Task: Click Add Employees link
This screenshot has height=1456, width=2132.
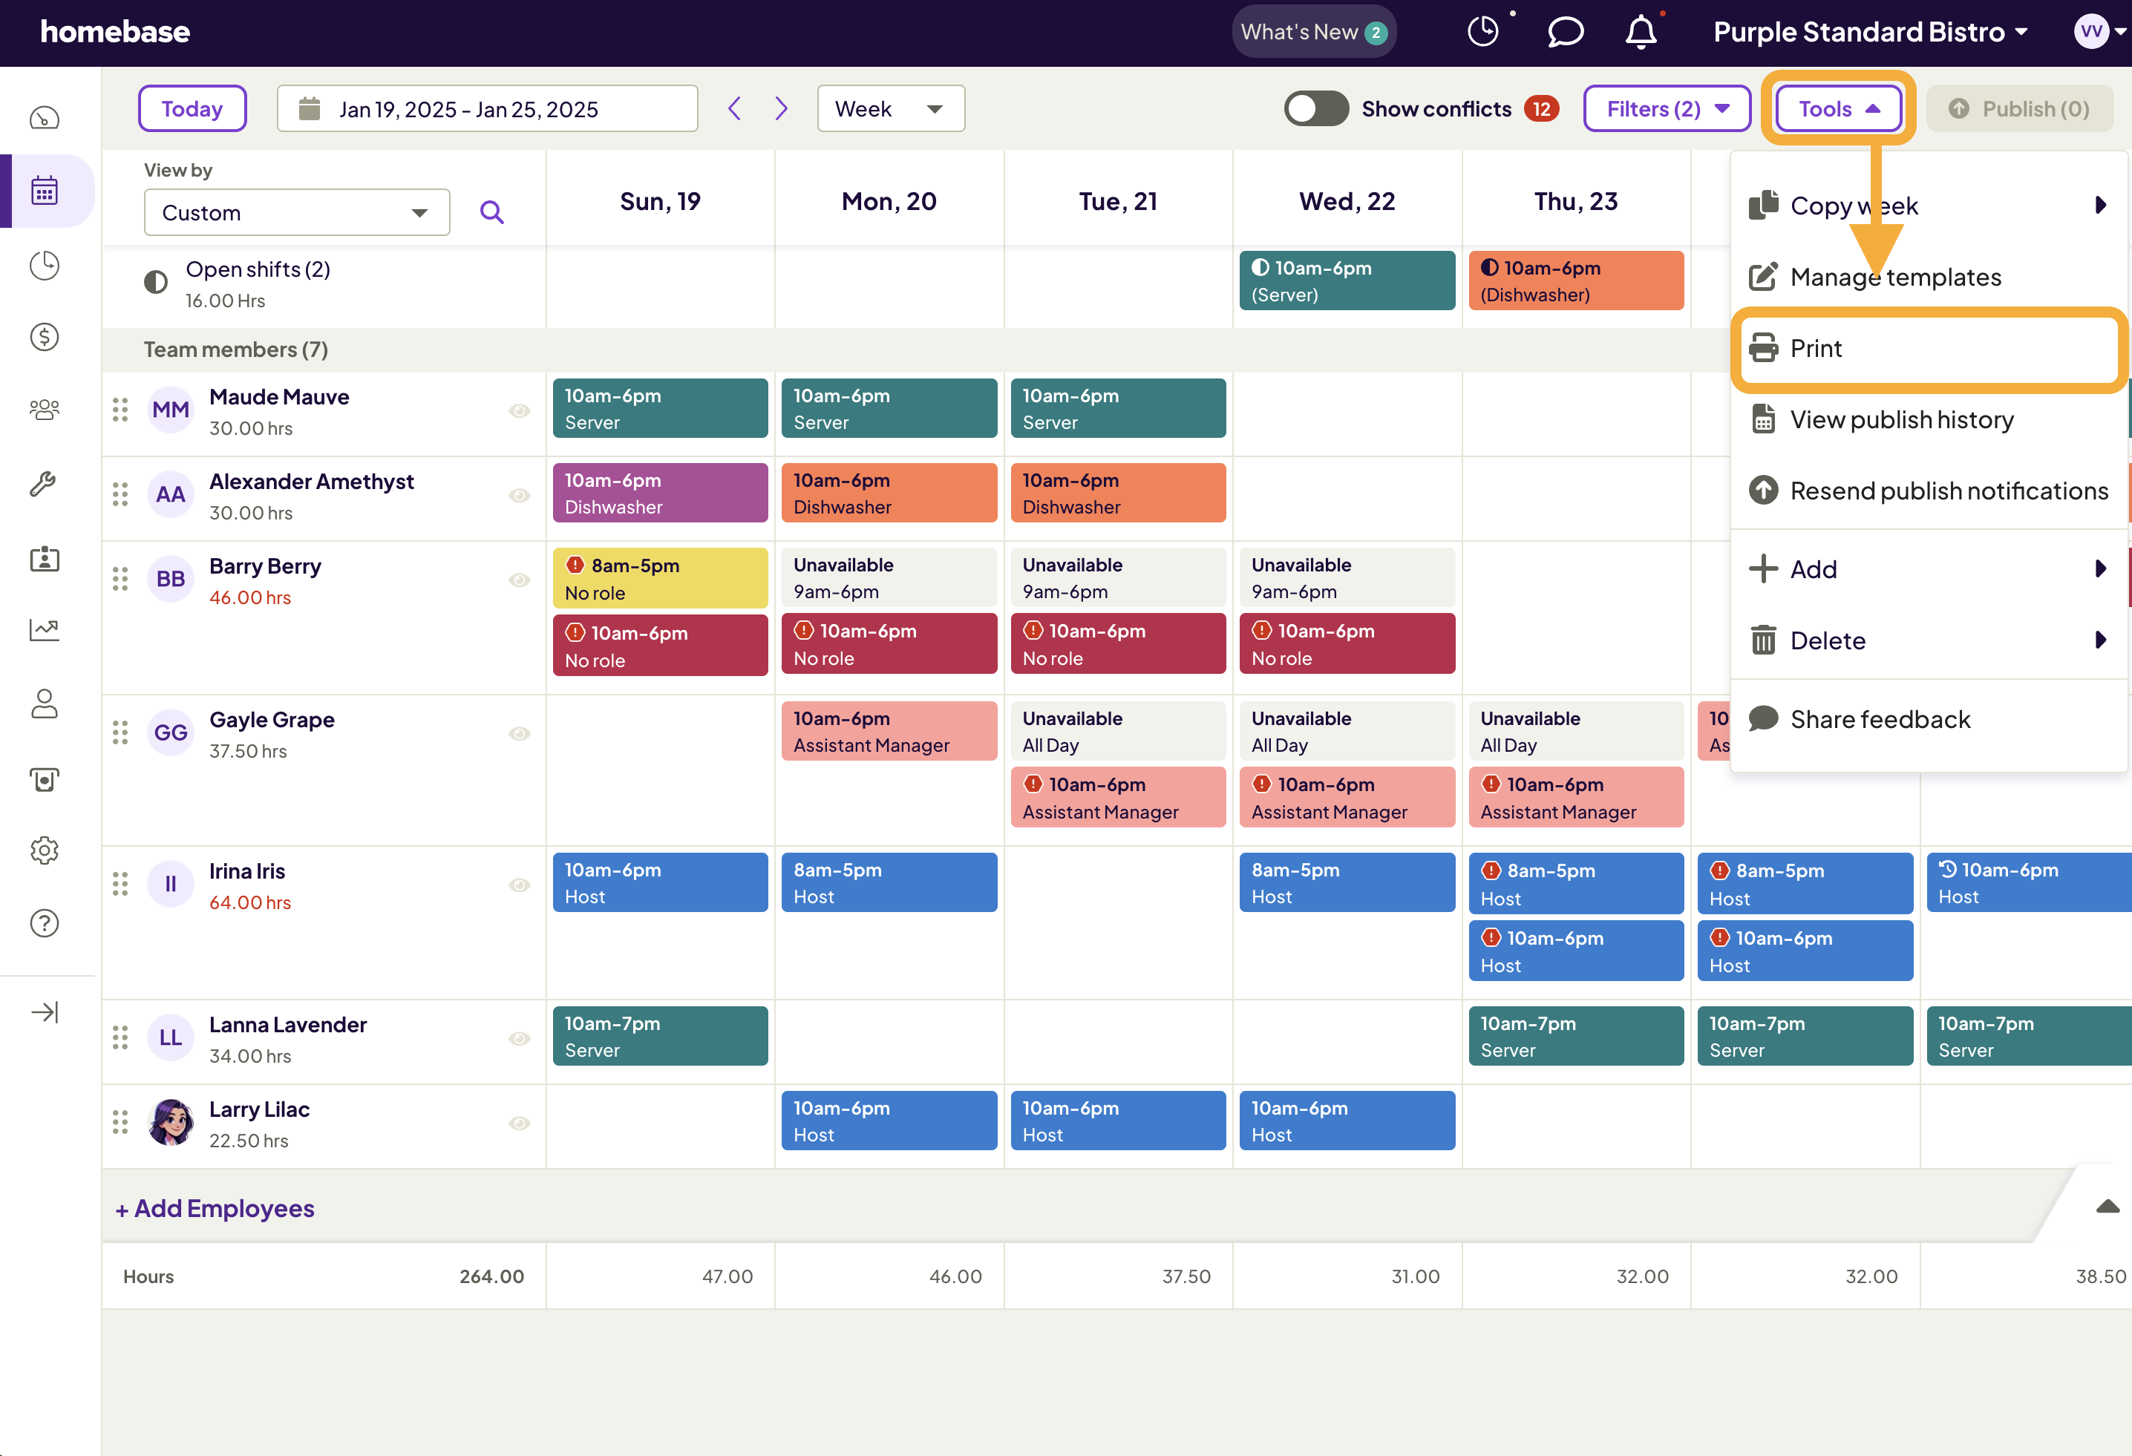Action: pyautogui.click(x=215, y=1208)
